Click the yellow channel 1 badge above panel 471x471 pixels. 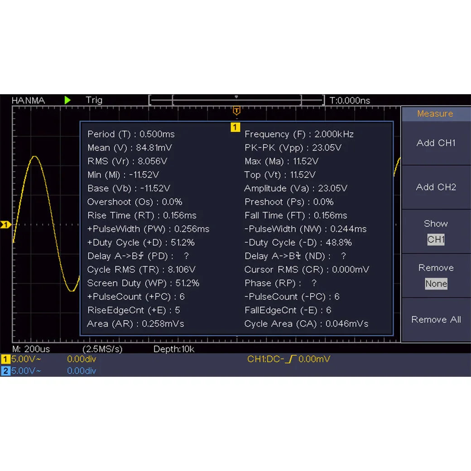click(235, 128)
